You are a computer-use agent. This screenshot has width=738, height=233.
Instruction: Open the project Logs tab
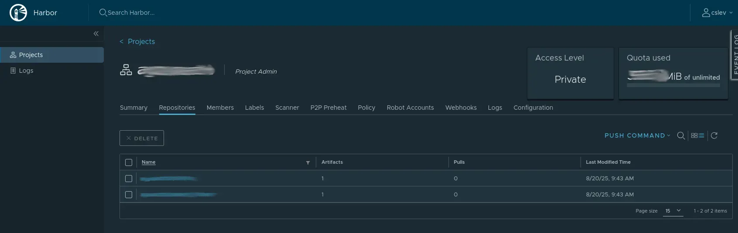(495, 108)
